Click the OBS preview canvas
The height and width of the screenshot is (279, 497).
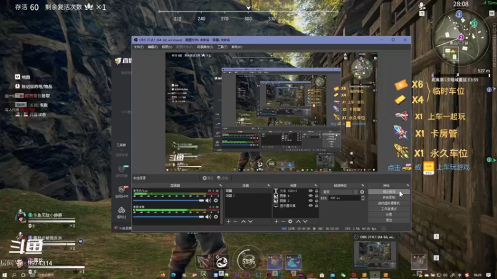tap(271, 112)
